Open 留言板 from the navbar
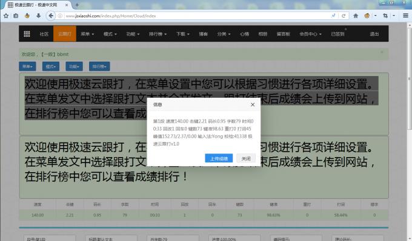 (x=283, y=34)
